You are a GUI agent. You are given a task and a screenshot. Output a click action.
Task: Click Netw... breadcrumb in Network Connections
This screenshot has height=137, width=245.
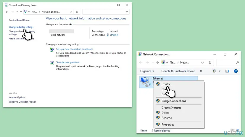click(185, 62)
